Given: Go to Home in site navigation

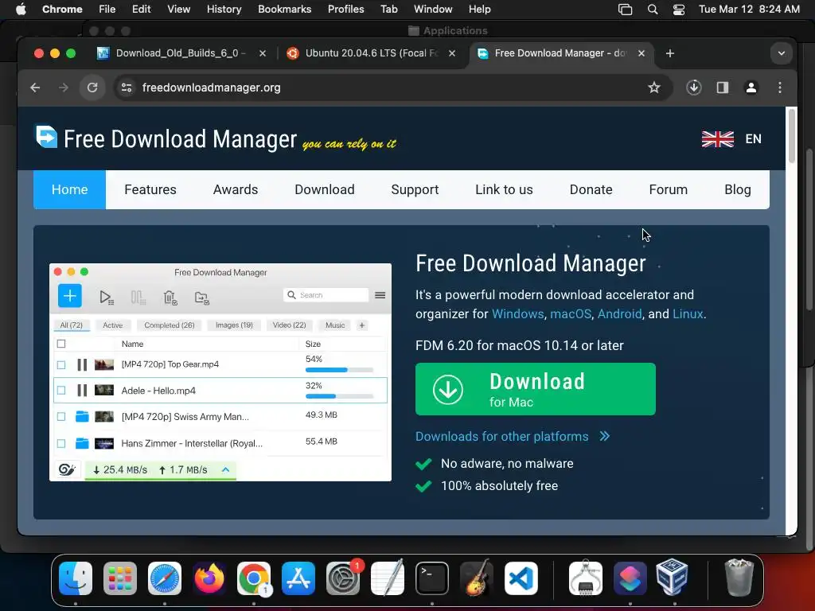Looking at the screenshot, I should (x=70, y=189).
